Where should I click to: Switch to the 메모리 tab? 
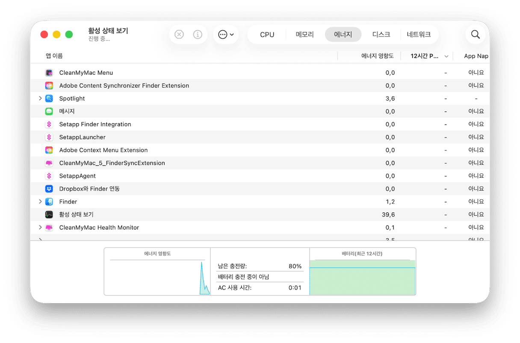[305, 35]
